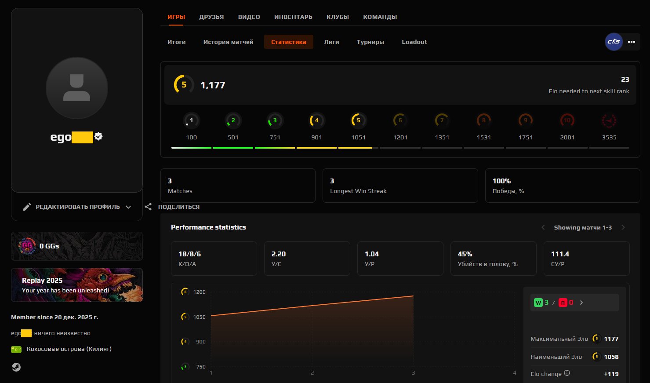Click the Steam icon at bottom left
650x383 pixels.
tap(16, 367)
